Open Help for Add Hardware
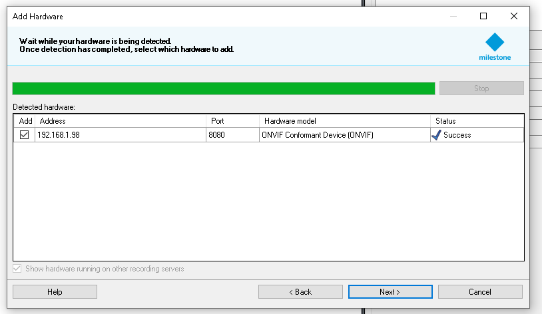 (x=55, y=292)
